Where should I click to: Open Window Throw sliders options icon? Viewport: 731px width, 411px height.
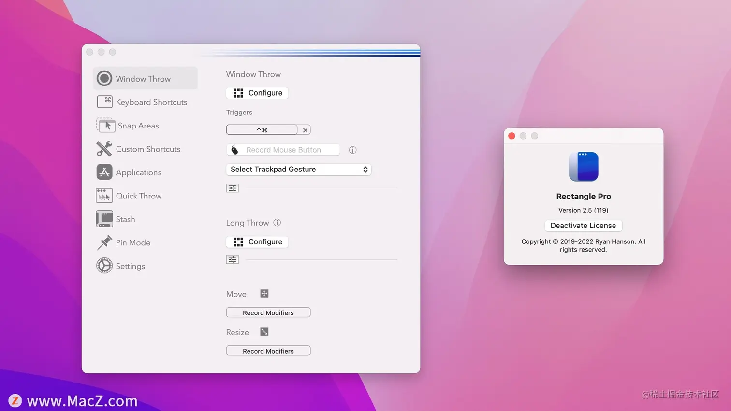pos(233,188)
